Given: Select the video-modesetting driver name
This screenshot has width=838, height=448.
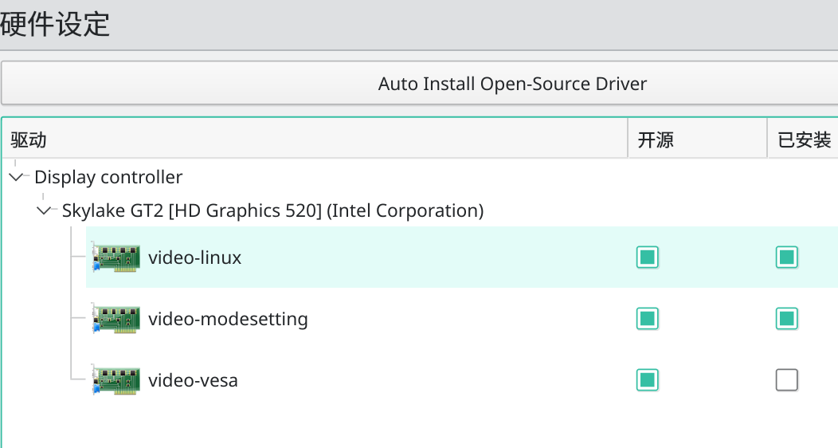Looking at the screenshot, I should (x=228, y=319).
